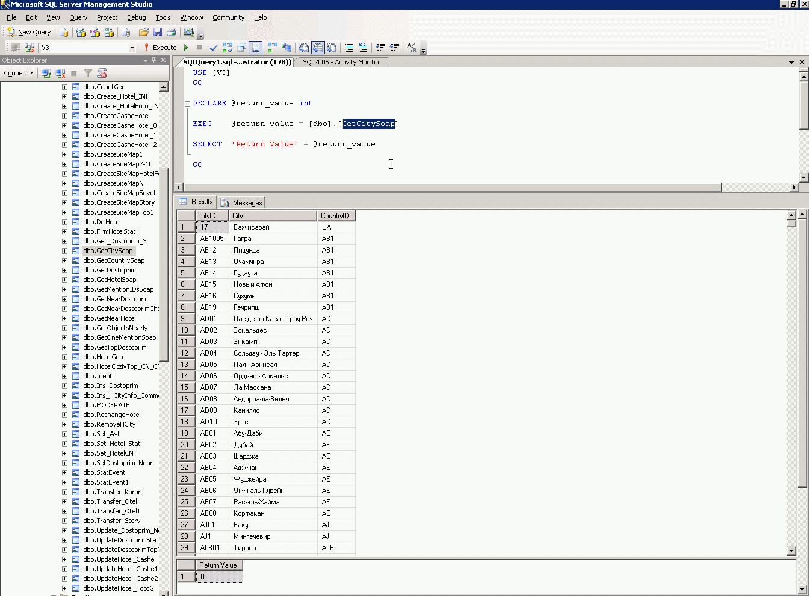Comment out the selected lines

(x=349, y=48)
